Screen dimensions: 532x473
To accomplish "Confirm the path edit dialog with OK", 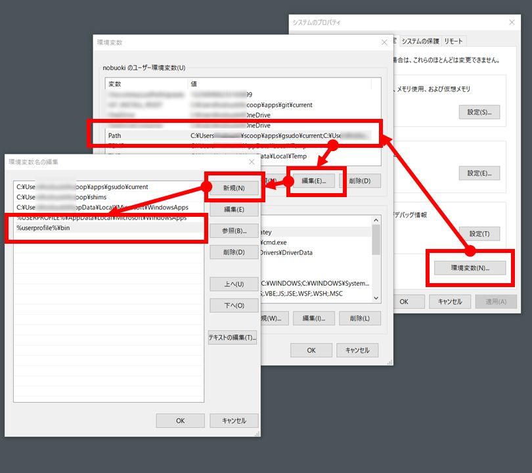I will (180, 420).
